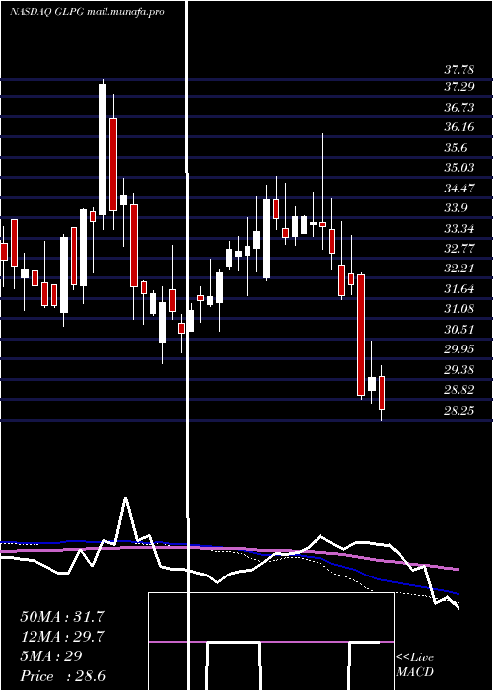This screenshot has width=493, height=691.
Task: Click the 31.08 price axis label
Action: 459,308
